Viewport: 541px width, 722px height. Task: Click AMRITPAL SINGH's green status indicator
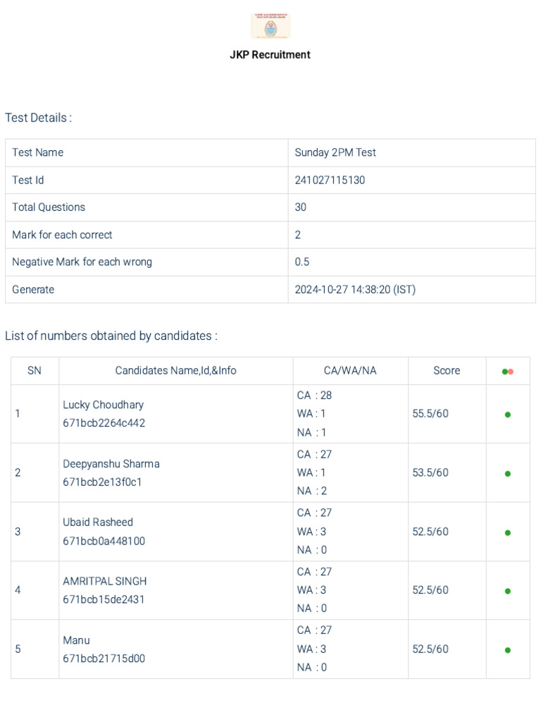508,592
